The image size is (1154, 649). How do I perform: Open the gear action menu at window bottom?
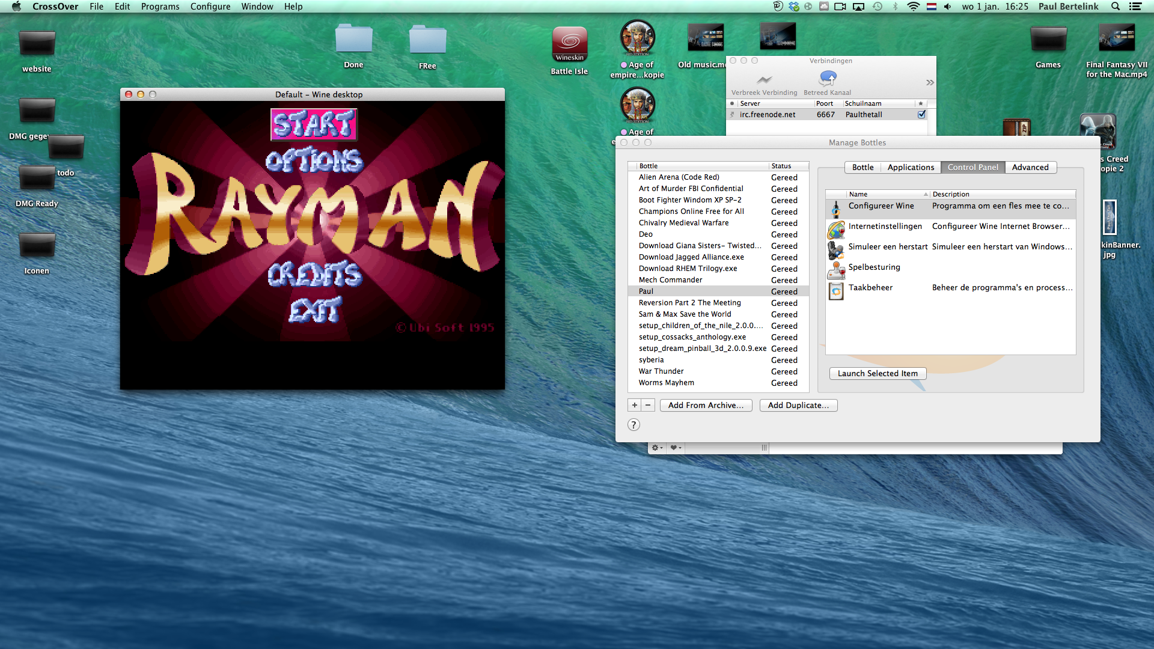(x=656, y=448)
